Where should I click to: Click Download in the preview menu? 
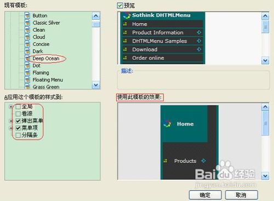coord(145,49)
